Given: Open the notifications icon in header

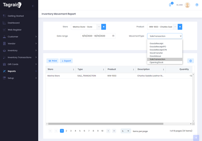Looking at the screenshot, I should click(x=171, y=5).
